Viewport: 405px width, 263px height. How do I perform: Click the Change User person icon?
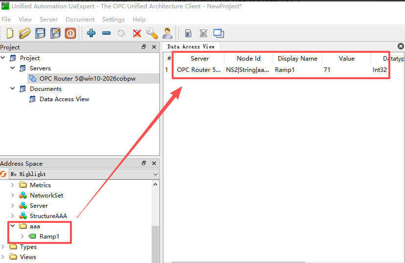coord(168,33)
